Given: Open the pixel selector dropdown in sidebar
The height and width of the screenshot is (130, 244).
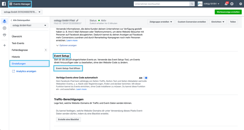Looking at the screenshot, I should [29, 25].
